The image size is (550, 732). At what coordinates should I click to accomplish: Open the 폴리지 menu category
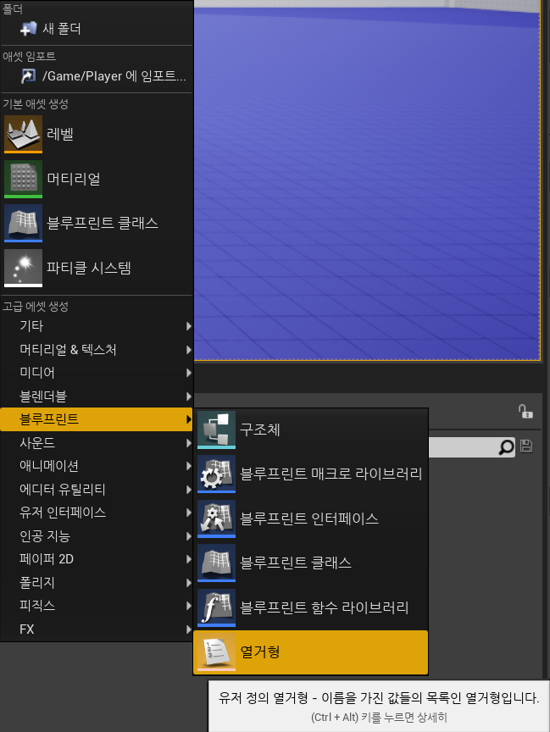(97, 583)
